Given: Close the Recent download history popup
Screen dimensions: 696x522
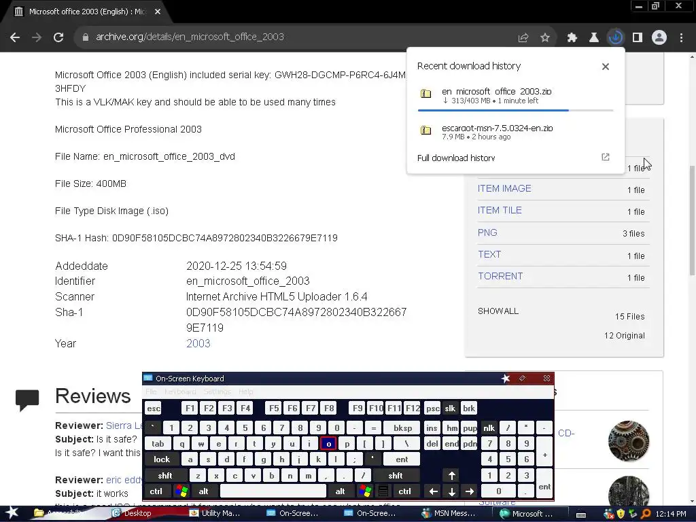Looking at the screenshot, I should click(x=606, y=67).
